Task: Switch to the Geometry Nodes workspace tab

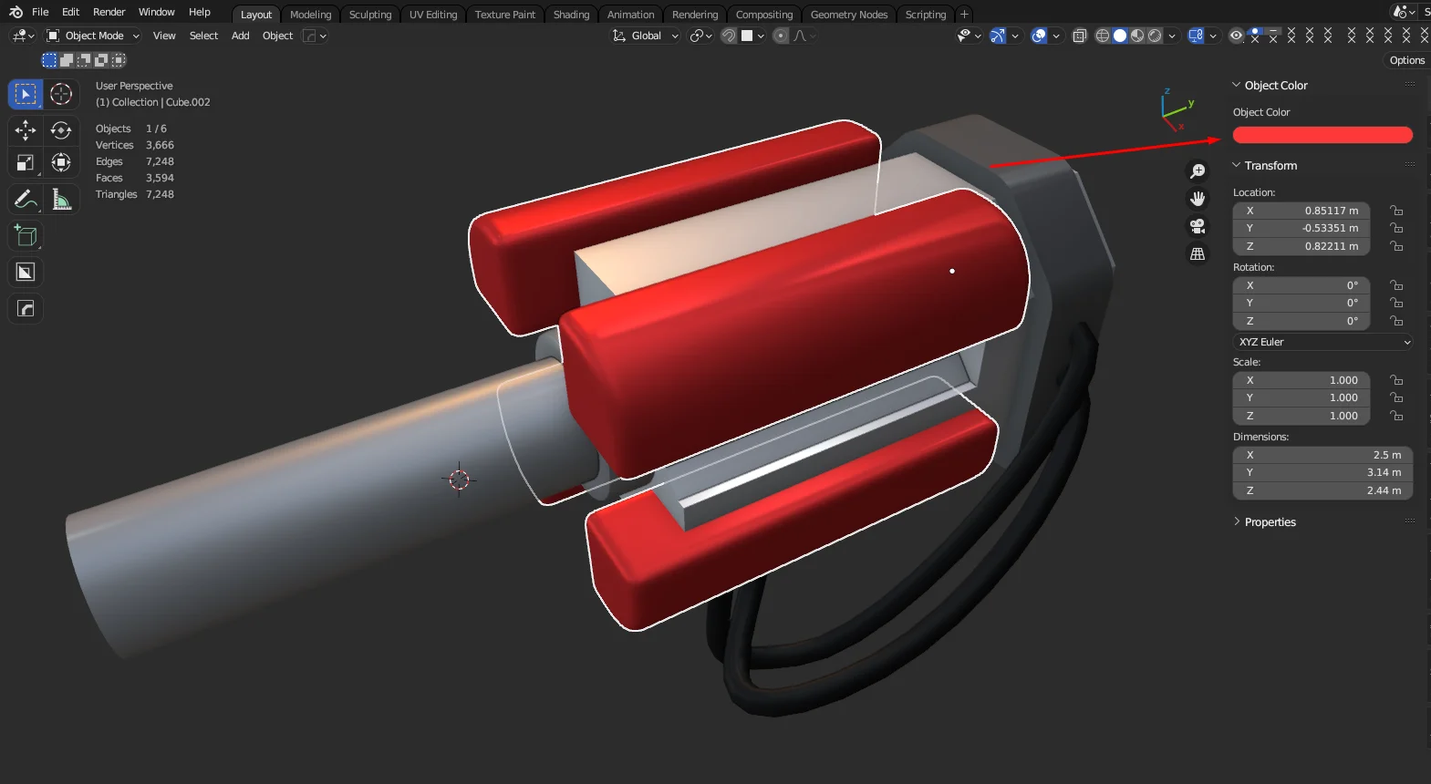Action: (849, 15)
